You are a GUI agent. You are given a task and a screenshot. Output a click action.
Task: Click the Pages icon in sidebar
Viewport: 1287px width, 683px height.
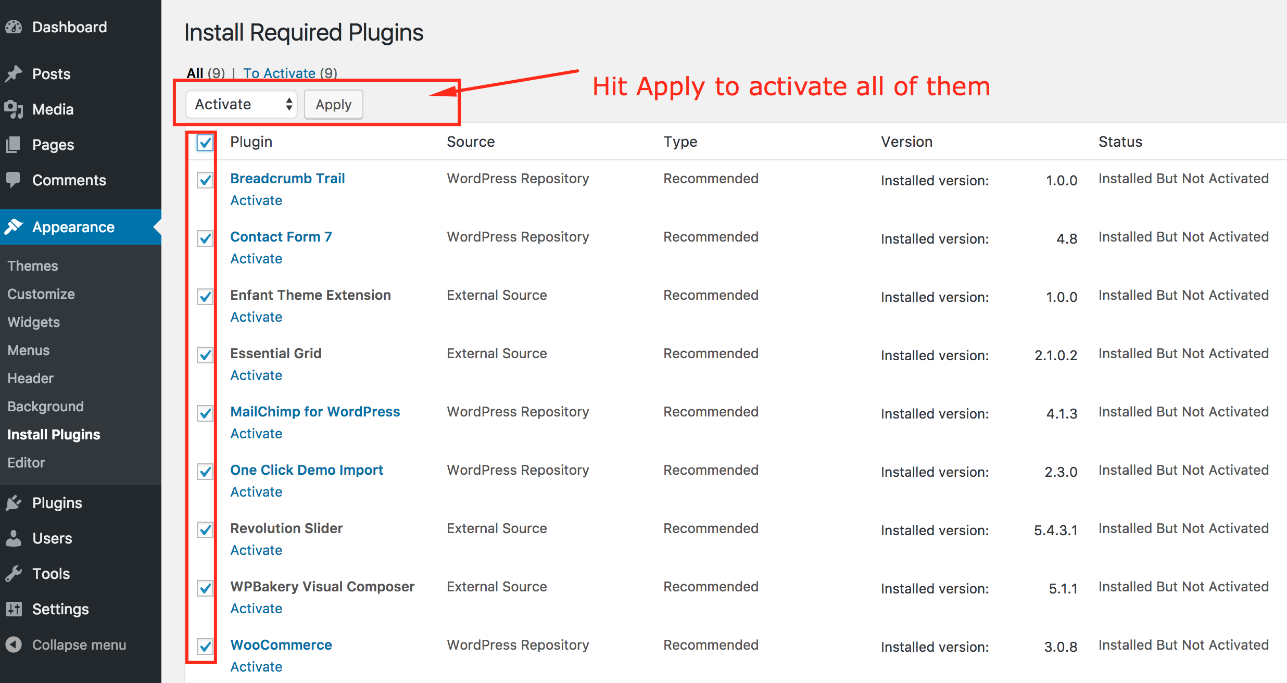[14, 145]
